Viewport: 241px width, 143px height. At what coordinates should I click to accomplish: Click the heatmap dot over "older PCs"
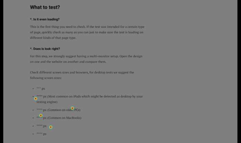tap(72, 108)
